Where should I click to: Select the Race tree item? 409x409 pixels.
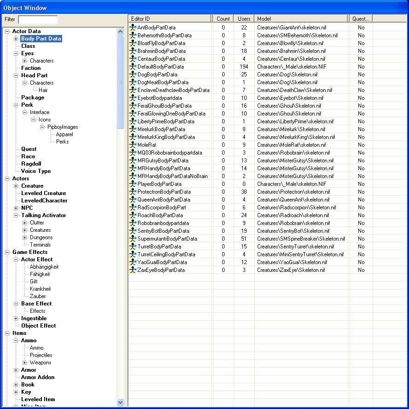tap(28, 156)
